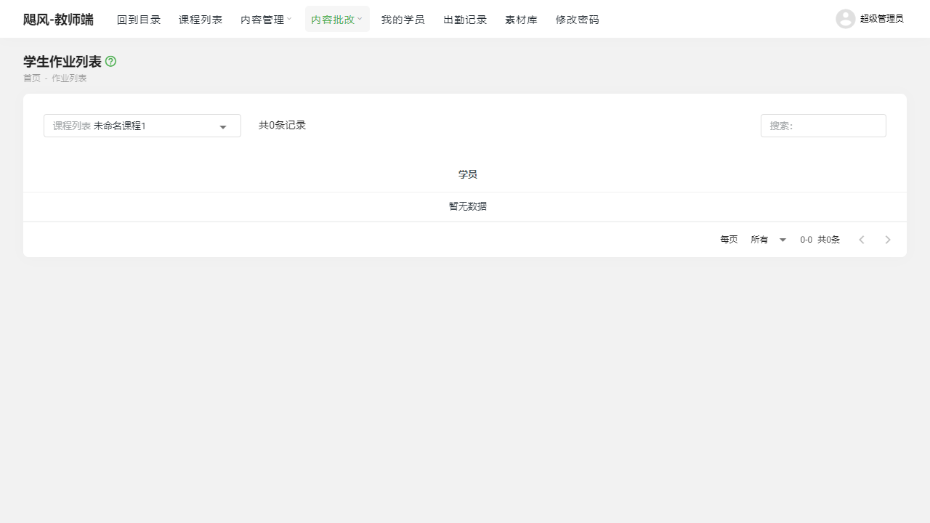The image size is (930, 523).
Task: Switch to 我的学员 in the navigation
Action: pos(403,19)
